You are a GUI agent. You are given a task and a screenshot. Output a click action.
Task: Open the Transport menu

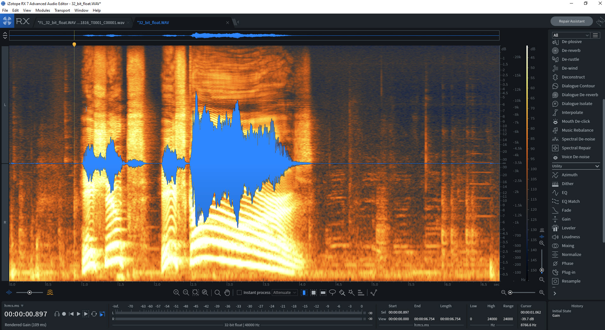(x=62, y=10)
